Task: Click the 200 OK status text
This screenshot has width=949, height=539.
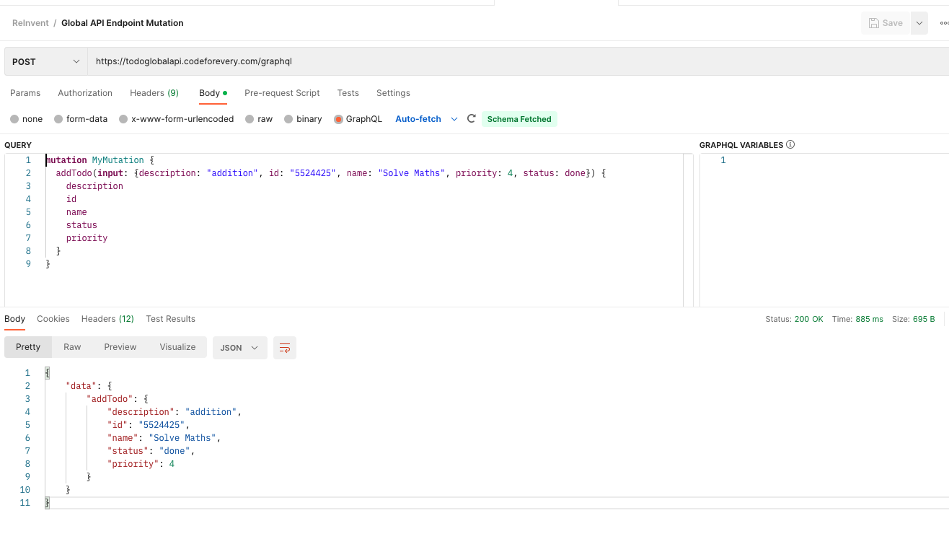Action: coord(808,319)
